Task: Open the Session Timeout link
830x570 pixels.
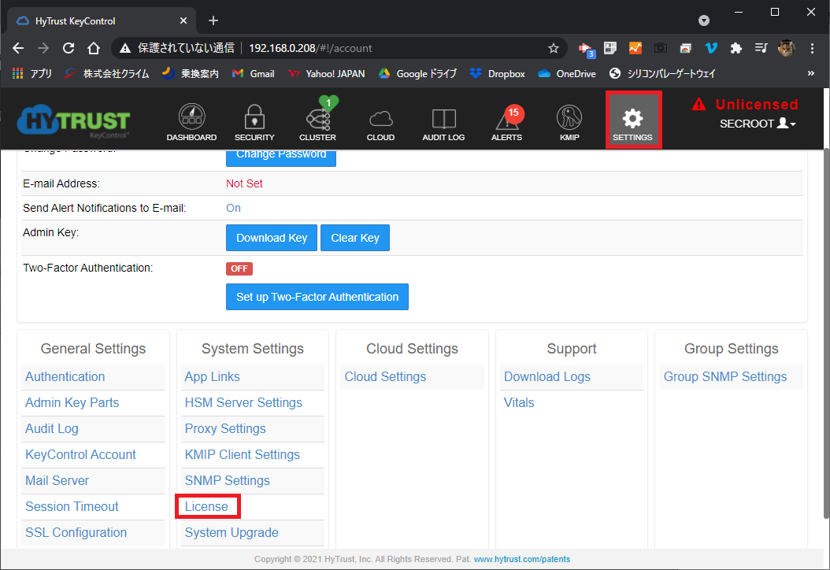Action: click(72, 506)
